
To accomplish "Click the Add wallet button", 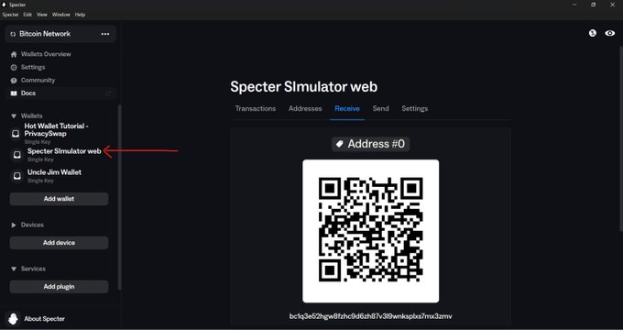I will [x=59, y=199].
